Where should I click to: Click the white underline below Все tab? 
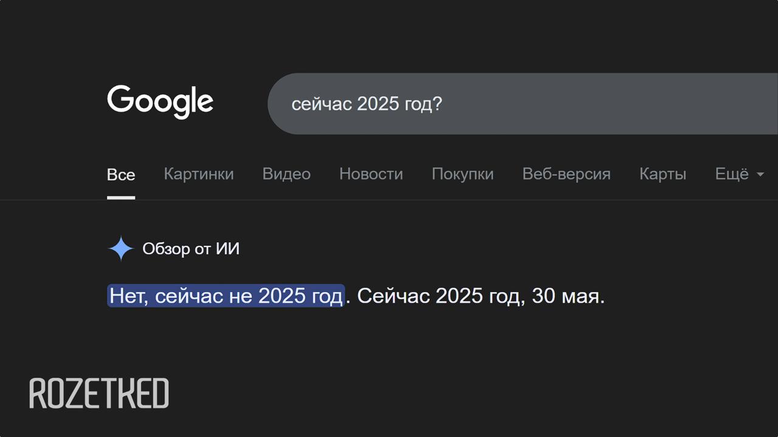(x=121, y=197)
